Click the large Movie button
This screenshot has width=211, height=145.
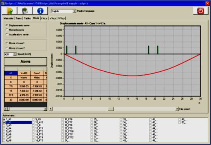[x=25, y=62]
